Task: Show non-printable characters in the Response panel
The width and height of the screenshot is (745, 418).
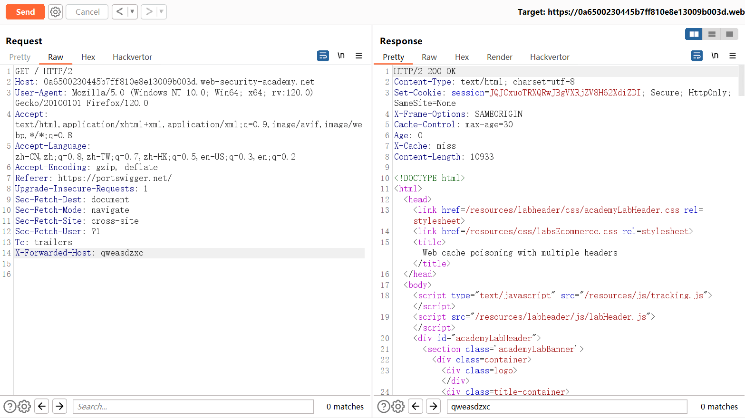Action: 715,56
